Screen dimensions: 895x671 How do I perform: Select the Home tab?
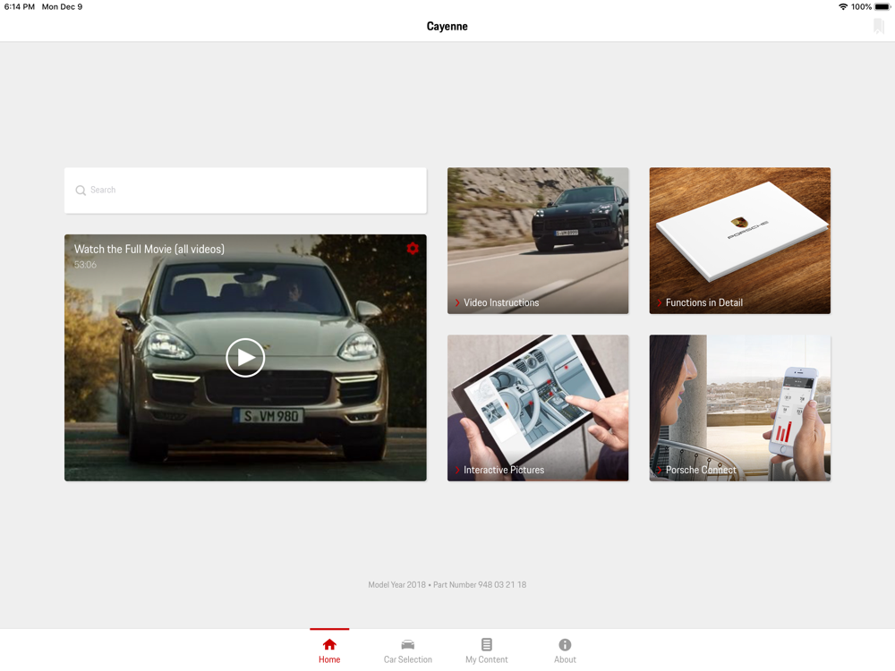tap(329, 650)
